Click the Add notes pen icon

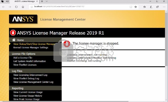pyautogui.click(x=151, y=7)
